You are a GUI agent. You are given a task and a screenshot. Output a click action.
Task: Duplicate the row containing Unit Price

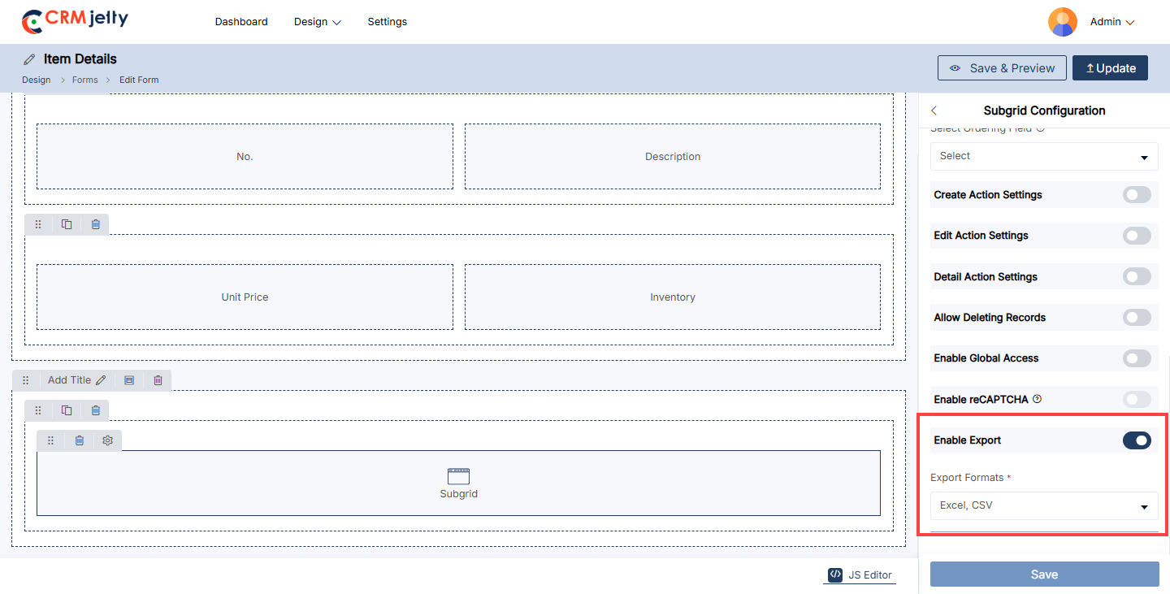click(67, 224)
